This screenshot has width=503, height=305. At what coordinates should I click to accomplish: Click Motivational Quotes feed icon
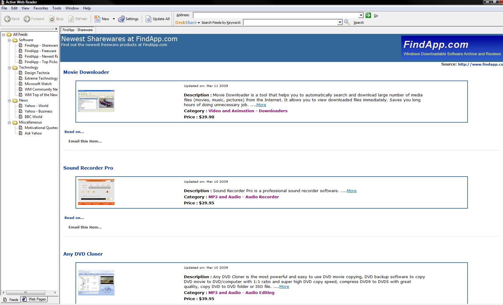(x=21, y=128)
